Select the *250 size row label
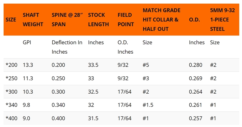 tap(11, 79)
